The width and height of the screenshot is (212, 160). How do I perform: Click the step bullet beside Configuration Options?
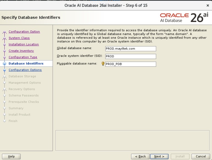(4, 70)
